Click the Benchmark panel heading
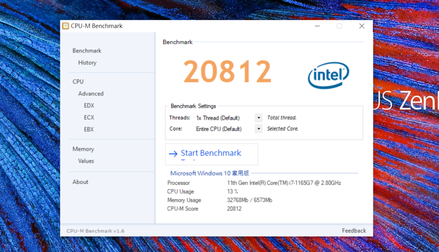439x252 pixels. 178,42
